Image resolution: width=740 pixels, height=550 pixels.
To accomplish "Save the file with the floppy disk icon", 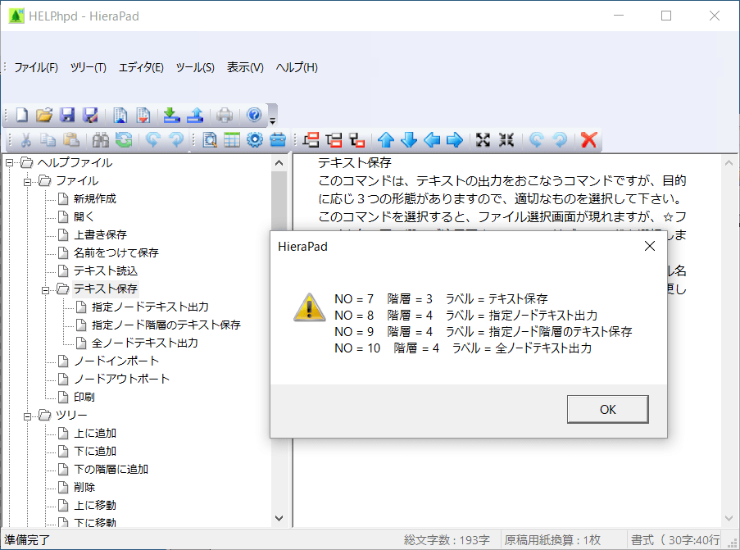I will tap(67, 115).
